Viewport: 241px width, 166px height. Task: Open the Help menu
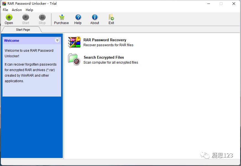click(29, 10)
